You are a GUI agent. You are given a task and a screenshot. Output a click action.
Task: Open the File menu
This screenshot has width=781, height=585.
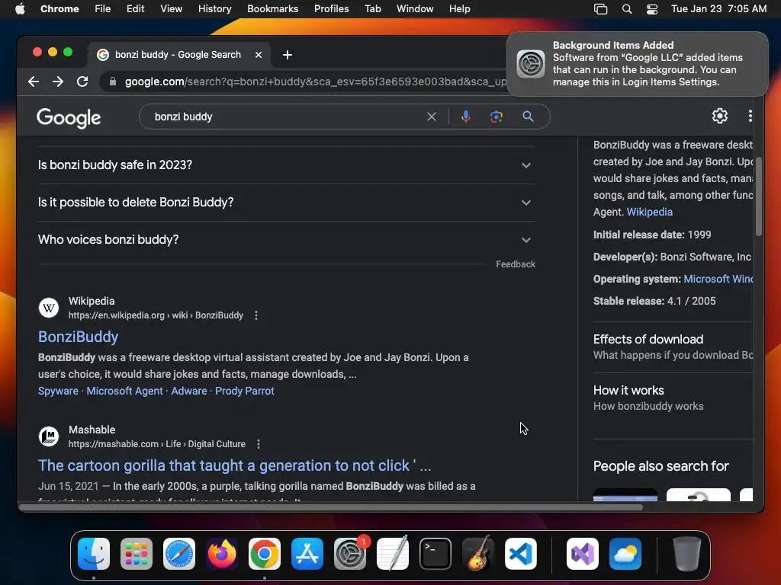(x=103, y=9)
